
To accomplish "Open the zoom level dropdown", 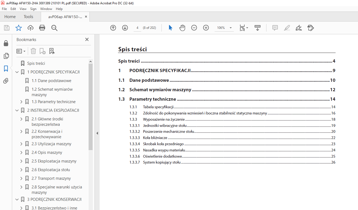I will point(231,28).
